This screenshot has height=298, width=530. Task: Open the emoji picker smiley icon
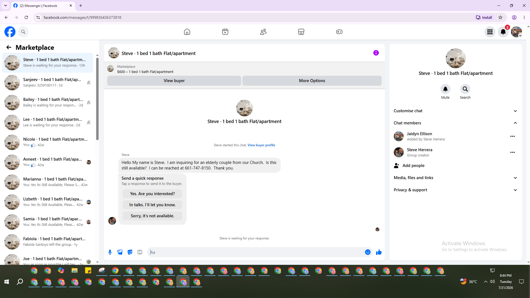[368, 252]
